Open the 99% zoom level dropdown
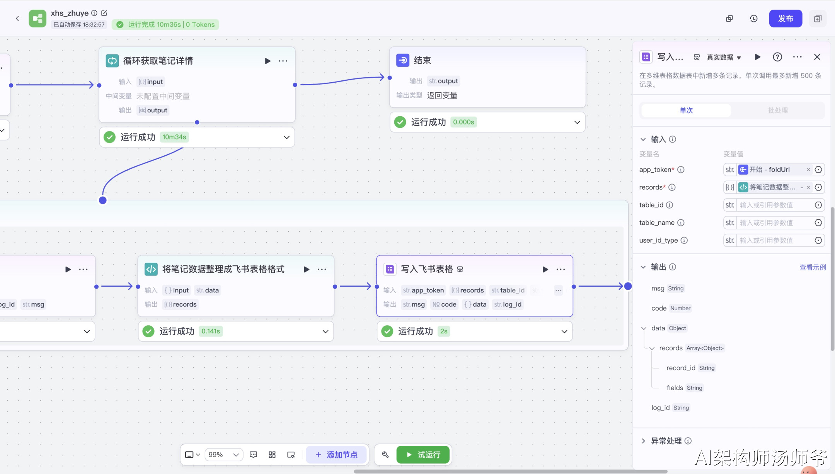 224,455
